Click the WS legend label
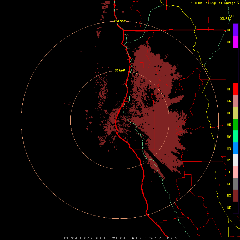Screen dimensions: 240x240 pyautogui.click(x=229, y=148)
